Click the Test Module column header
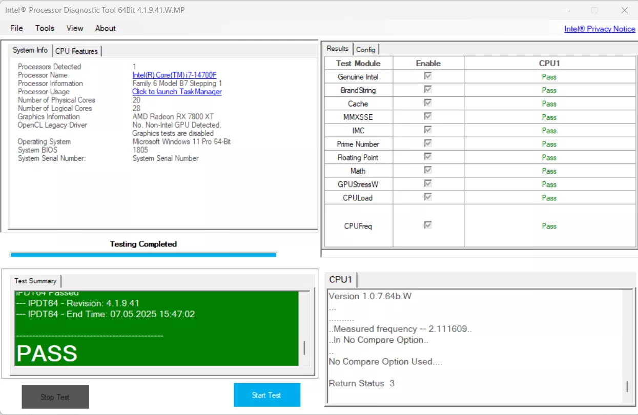 [358, 63]
